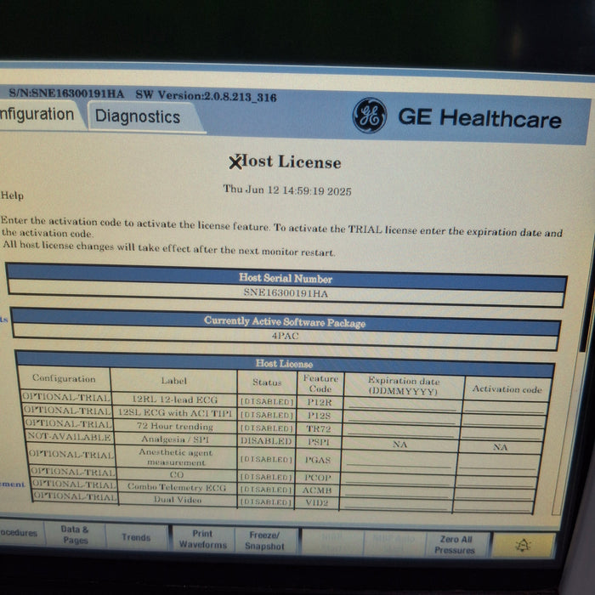The height and width of the screenshot is (595, 595).
Task: Click activation code field for 12SL ECG row
Action: (x=505, y=420)
